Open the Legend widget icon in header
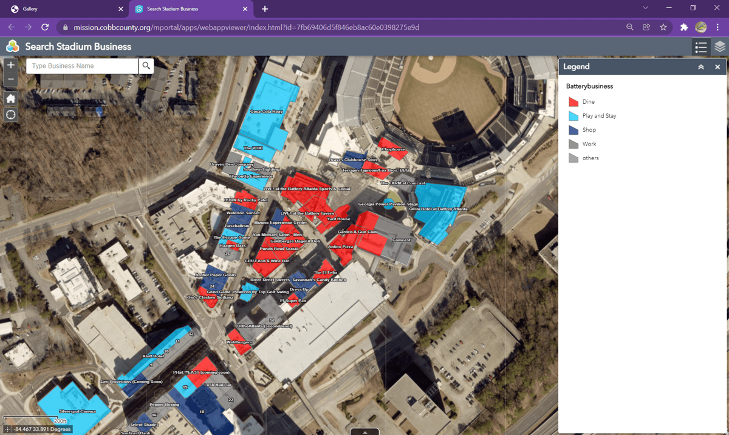 click(x=701, y=47)
